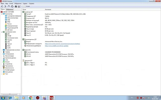Select ЦП under Системная плата
161x100 pixels.
point(8,34)
